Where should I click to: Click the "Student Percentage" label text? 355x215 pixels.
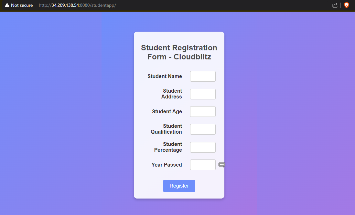168,147
